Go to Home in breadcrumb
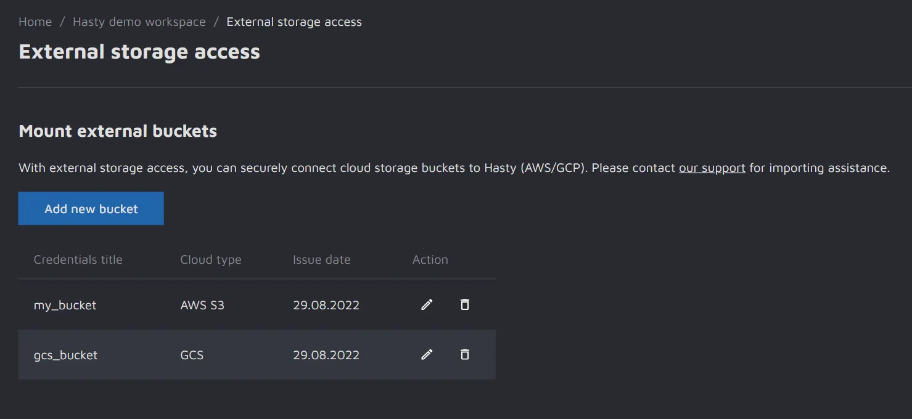 click(x=35, y=22)
